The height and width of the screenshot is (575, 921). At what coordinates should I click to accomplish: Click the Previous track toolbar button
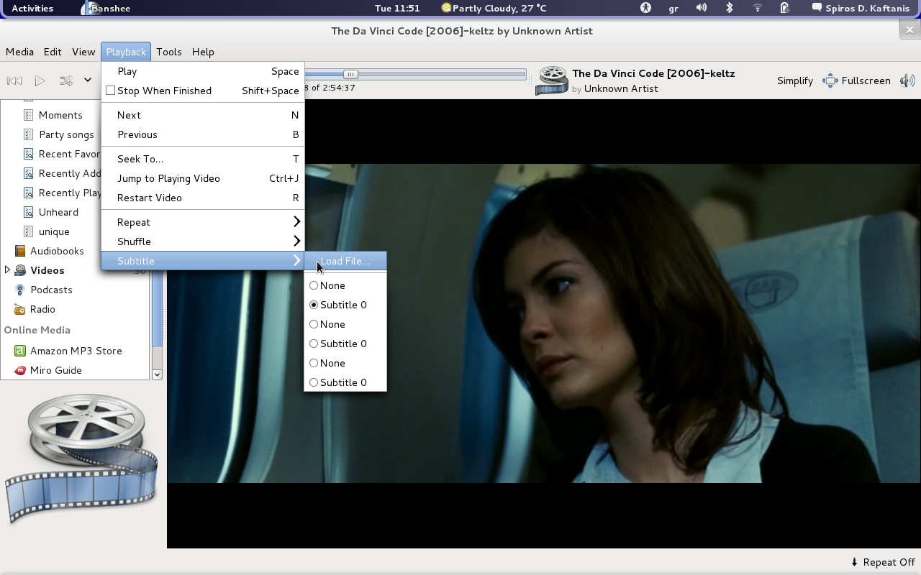click(x=14, y=80)
